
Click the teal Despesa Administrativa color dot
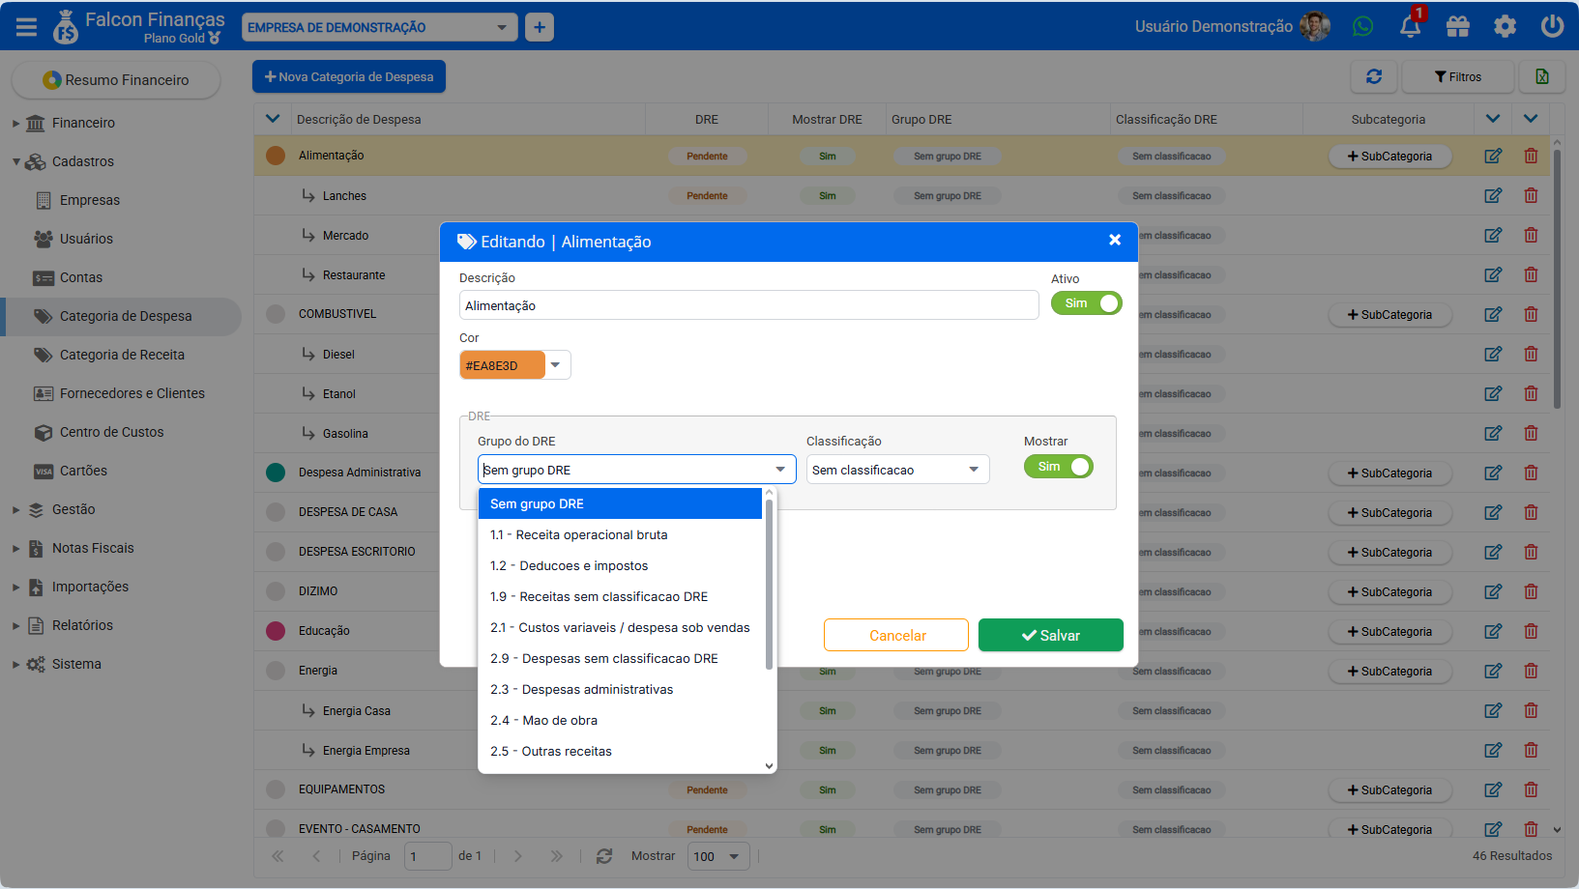276,473
